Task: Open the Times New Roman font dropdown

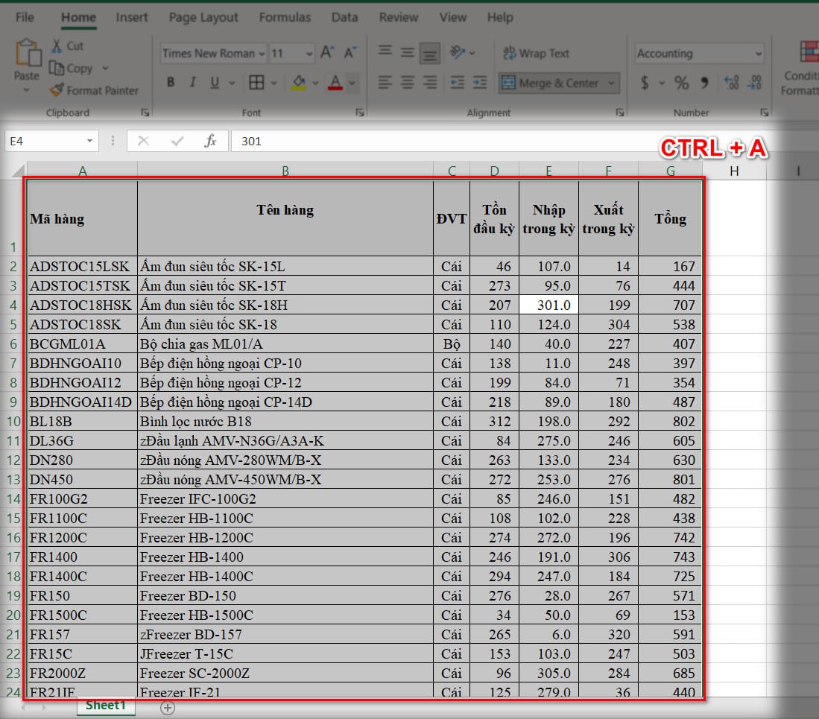Action: [261, 53]
